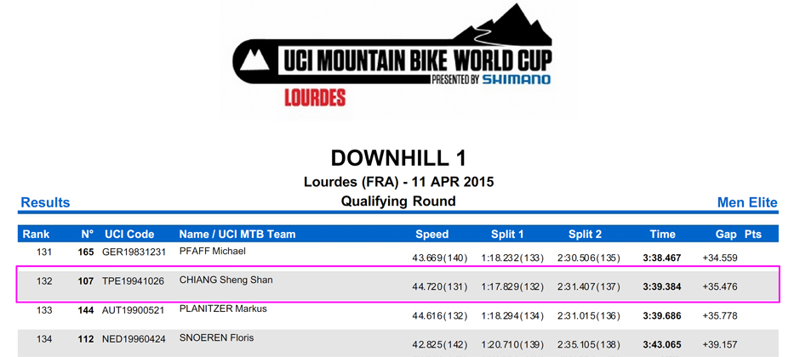Click the red LOURDES text logo
The height and width of the screenshot is (357, 800).
(315, 97)
